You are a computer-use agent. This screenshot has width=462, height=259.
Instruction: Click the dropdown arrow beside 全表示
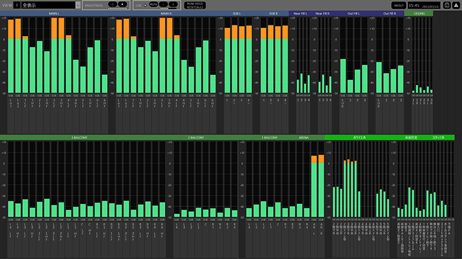(77, 5)
